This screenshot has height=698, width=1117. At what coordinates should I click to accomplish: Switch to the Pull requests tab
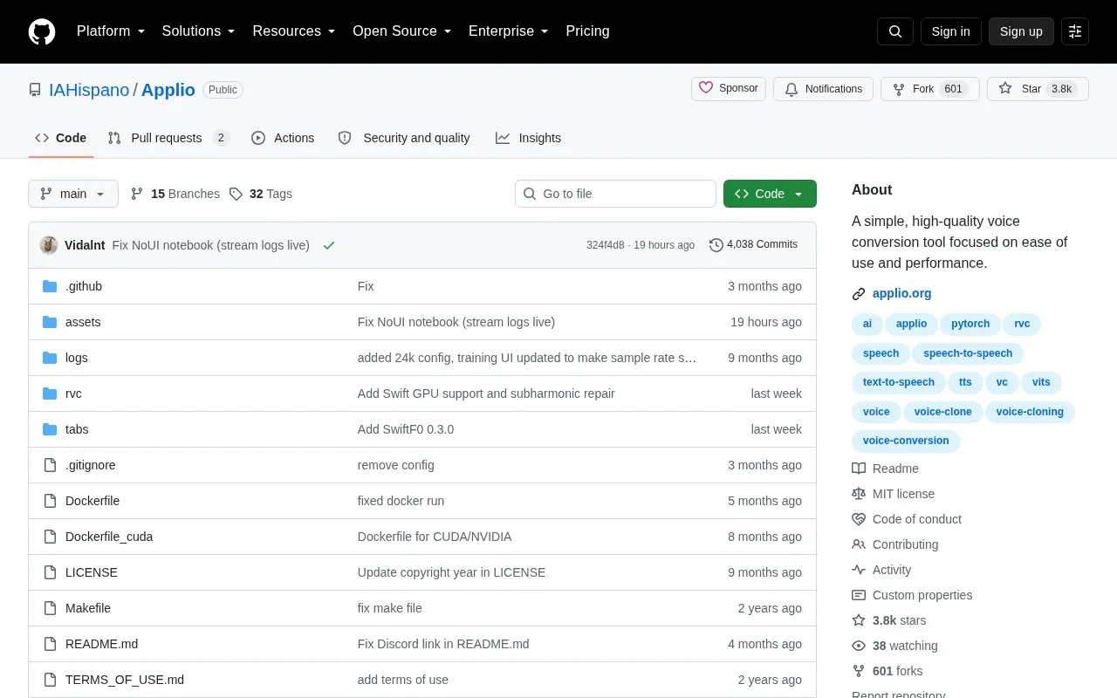[168, 138]
